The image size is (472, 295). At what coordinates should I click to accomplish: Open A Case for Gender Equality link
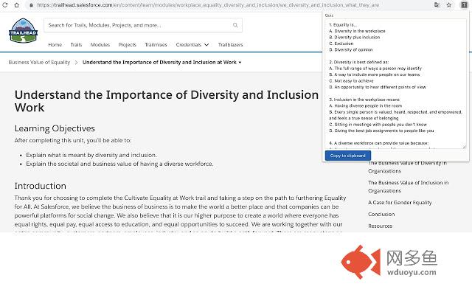click(400, 203)
